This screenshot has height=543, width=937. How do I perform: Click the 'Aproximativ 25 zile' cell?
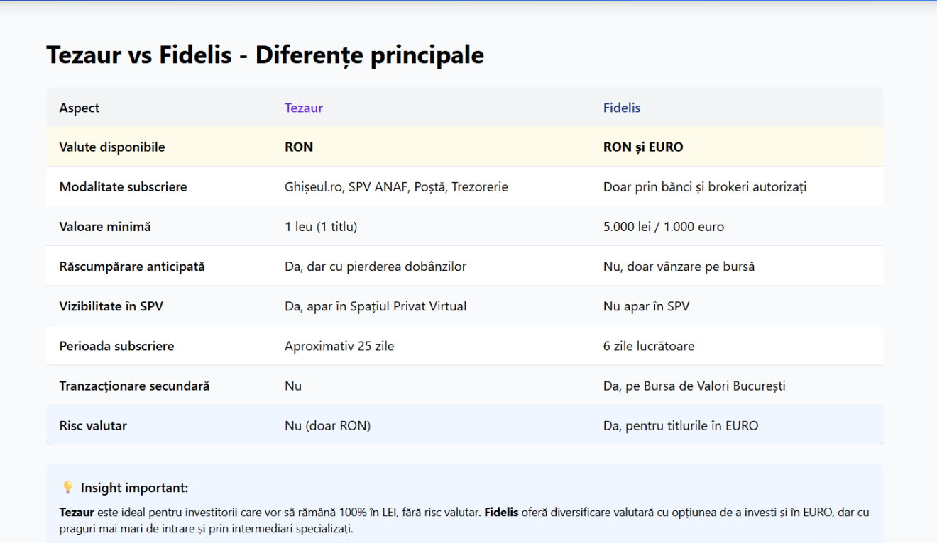[339, 346]
